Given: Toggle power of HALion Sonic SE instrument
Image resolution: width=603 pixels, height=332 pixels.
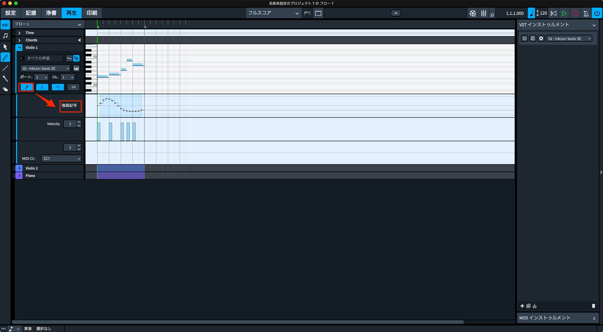Looking at the screenshot, I should 524,39.
